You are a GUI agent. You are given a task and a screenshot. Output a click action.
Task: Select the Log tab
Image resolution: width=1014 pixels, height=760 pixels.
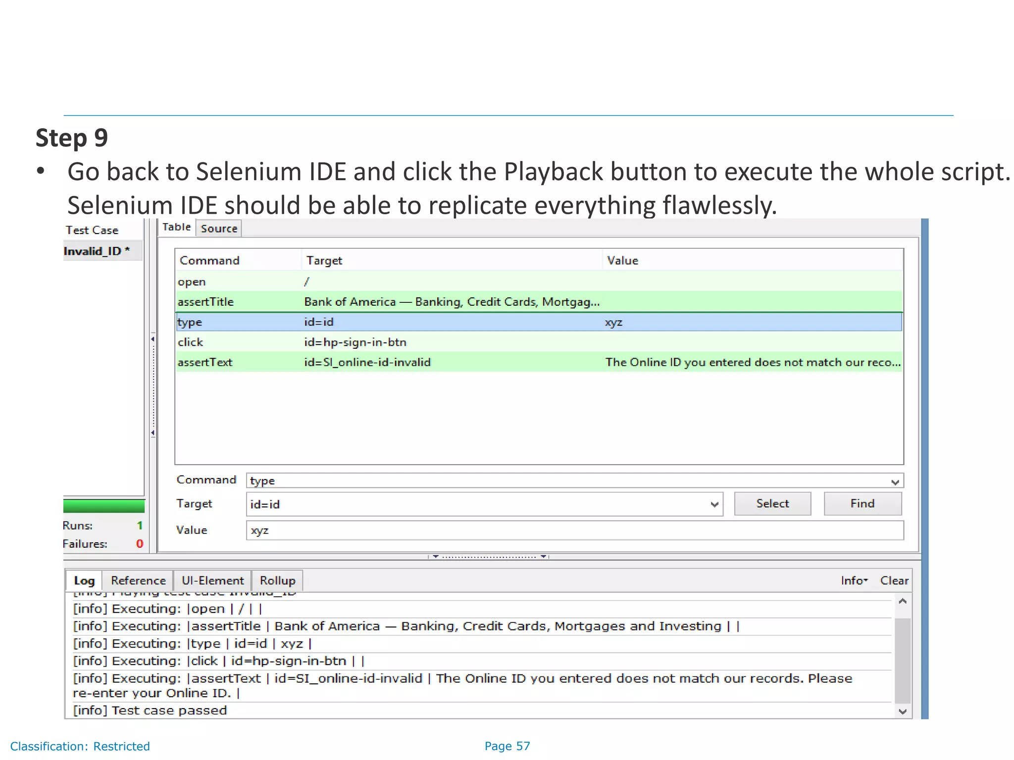point(84,580)
